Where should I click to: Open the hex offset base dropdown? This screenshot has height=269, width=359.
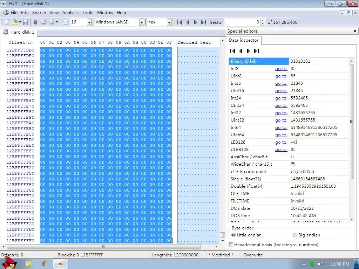(169, 22)
